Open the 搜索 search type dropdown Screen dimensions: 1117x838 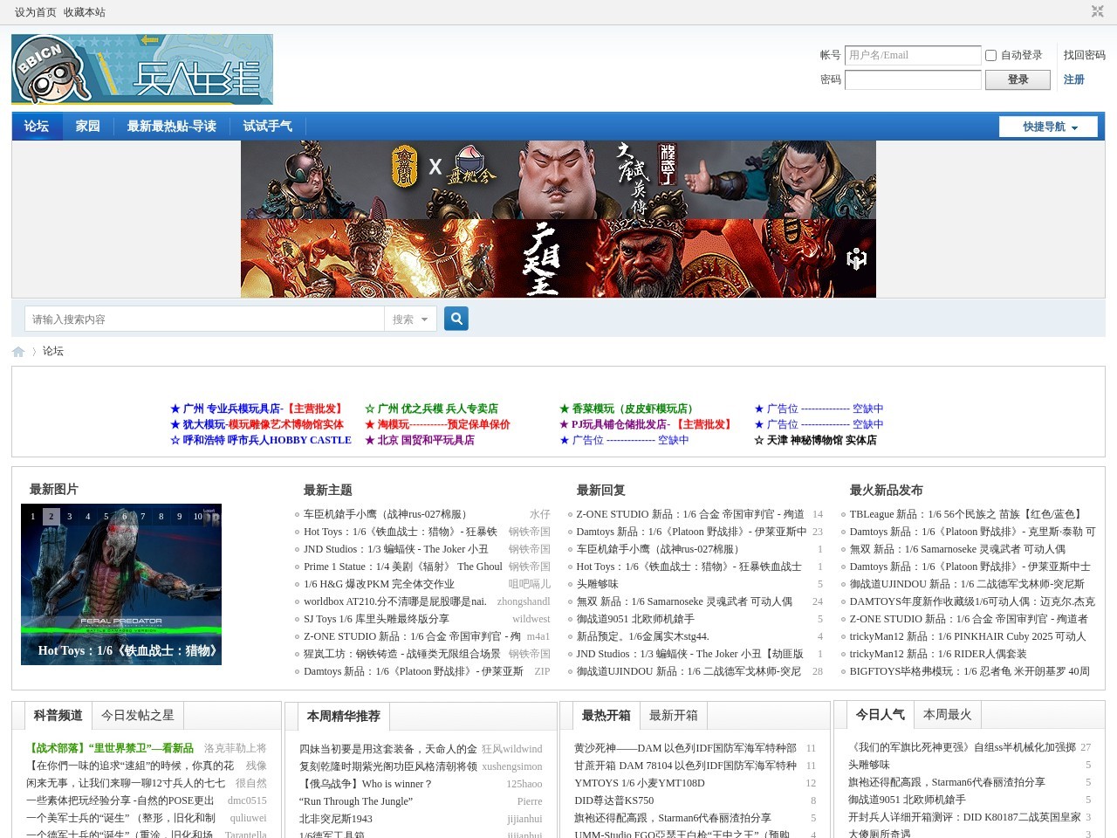pyautogui.click(x=410, y=319)
